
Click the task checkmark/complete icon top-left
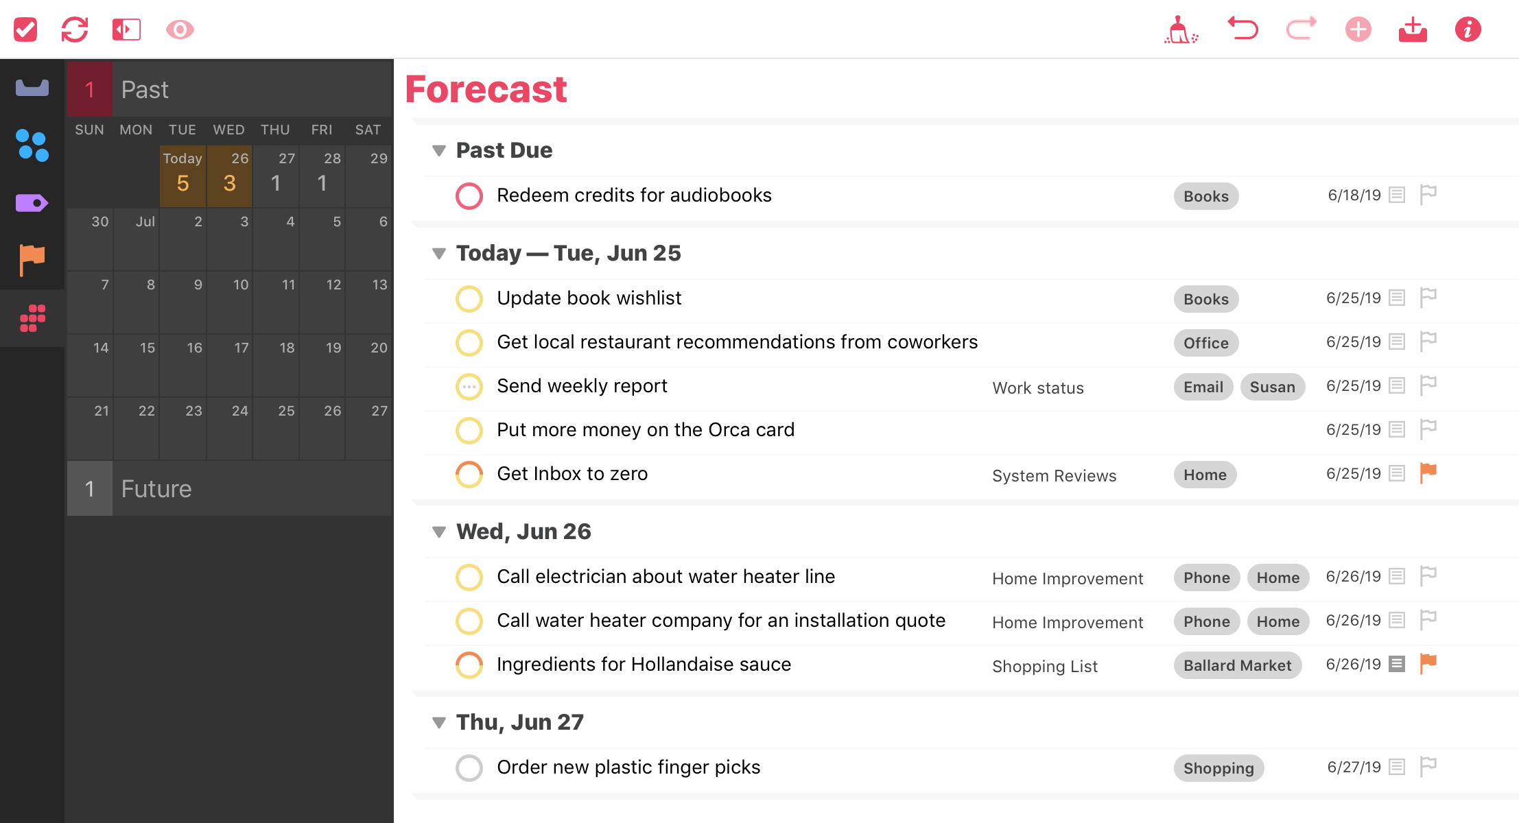[x=26, y=28]
